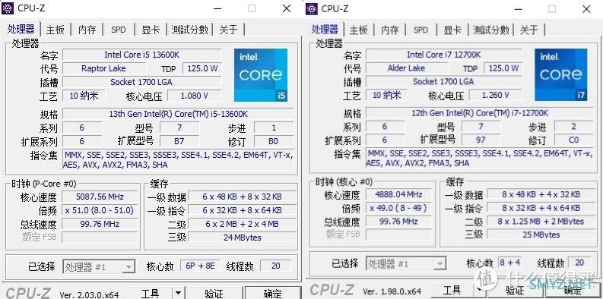This screenshot has width=603, height=299.
Task: Click the C0 revision value
Action: (x=573, y=140)
